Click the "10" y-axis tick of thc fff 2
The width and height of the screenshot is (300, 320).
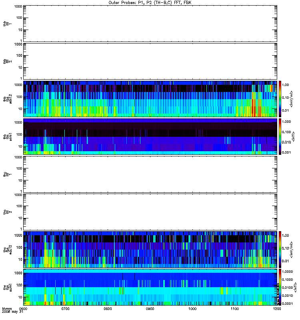(20, 218)
